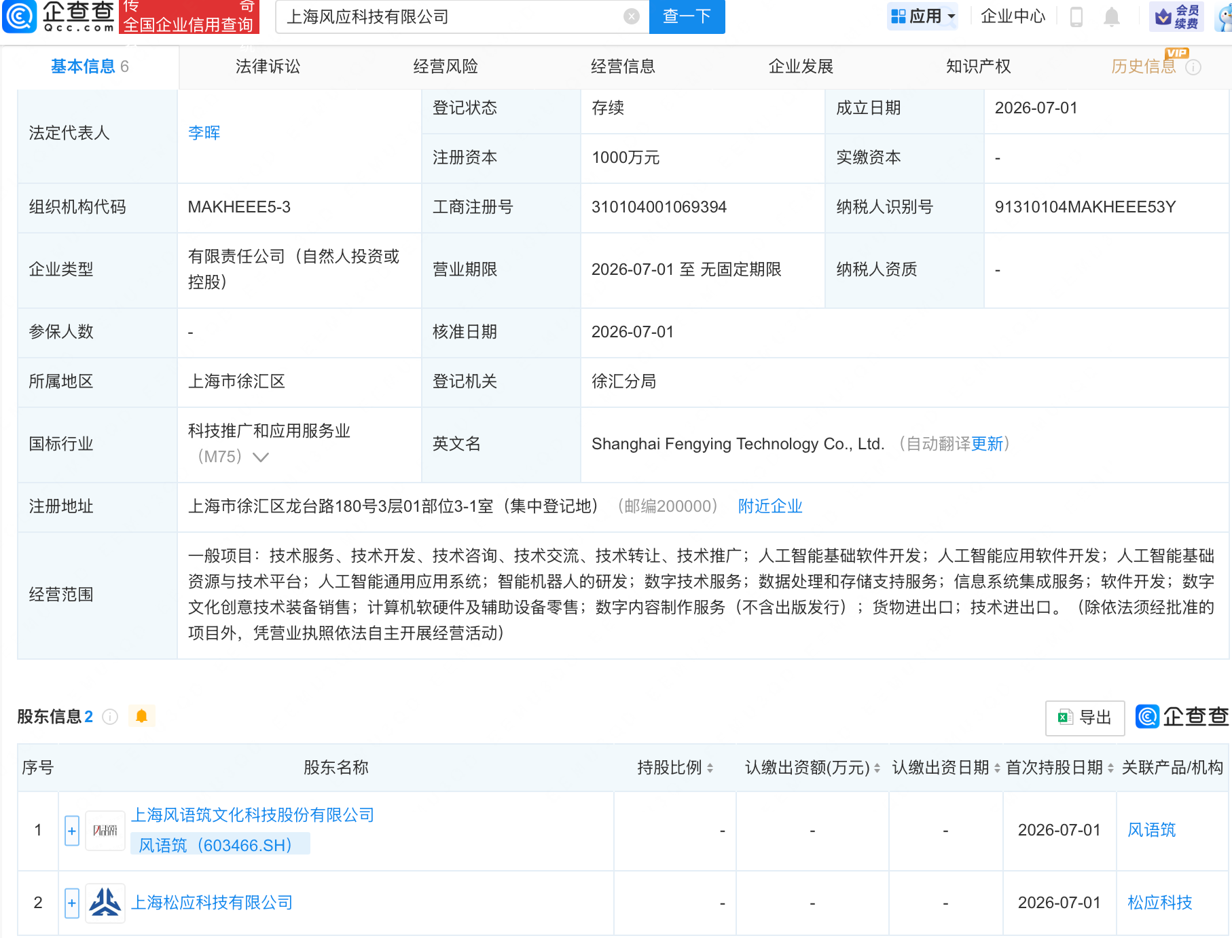Open the 风语筑 related institution link
1232x938 pixels.
point(1152,830)
